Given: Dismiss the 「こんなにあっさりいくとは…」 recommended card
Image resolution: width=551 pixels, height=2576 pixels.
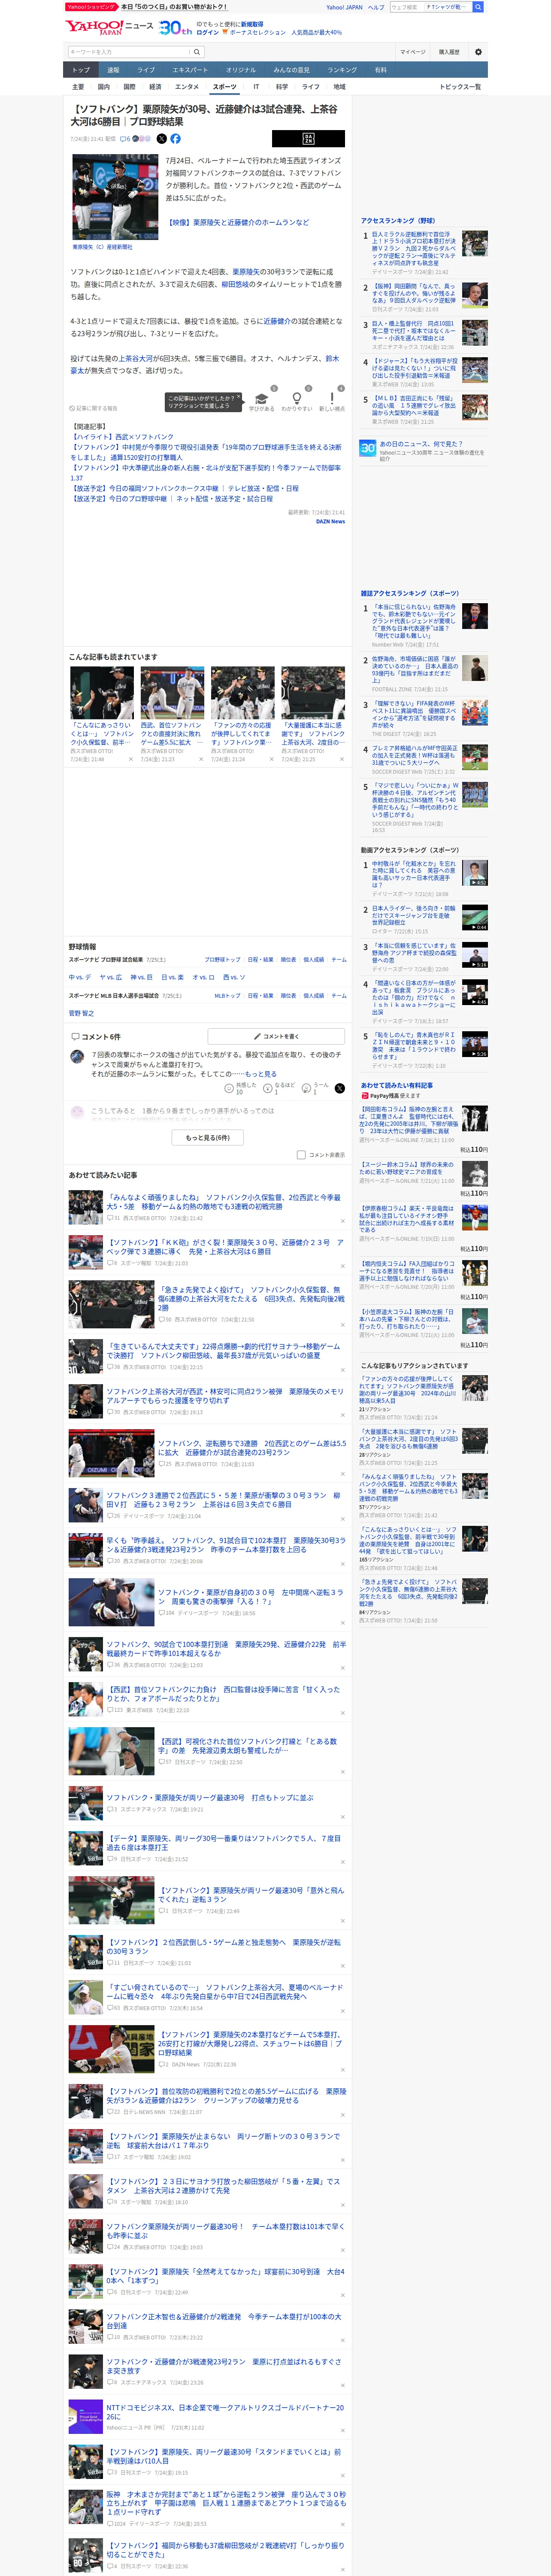Looking at the screenshot, I should [131, 759].
